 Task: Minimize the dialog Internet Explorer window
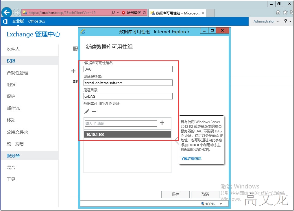click(x=204, y=31)
